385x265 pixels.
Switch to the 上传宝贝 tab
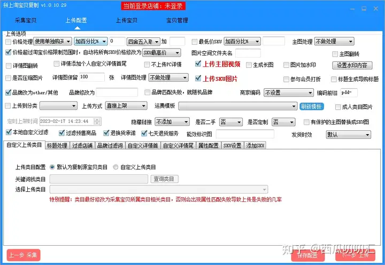click(x=126, y=20)
